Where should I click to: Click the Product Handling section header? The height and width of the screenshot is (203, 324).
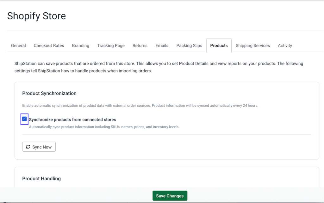click(41, 178)
